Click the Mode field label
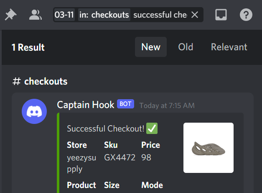Image resolution: width=262 pixels, height=193 pixels. [152, 185]
